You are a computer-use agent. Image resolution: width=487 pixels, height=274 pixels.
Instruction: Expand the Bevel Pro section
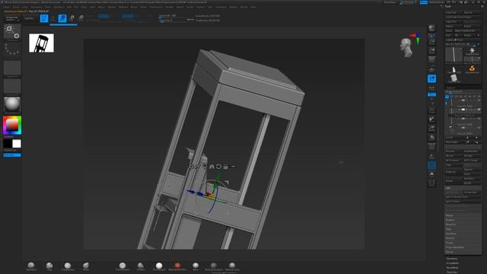coord(463,225)
